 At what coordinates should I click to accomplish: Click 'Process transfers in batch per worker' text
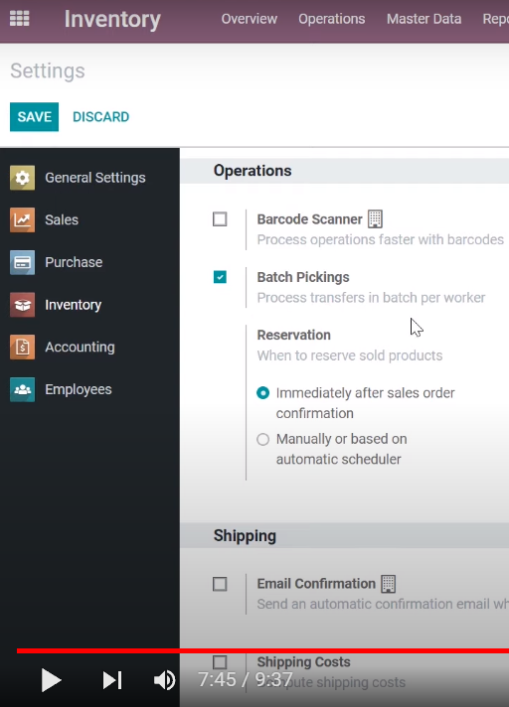pyautogui.click(x=371, y=298)
